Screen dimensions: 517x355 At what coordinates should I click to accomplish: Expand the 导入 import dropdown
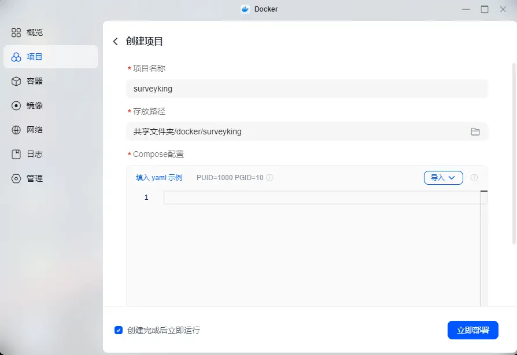[443, 178]
